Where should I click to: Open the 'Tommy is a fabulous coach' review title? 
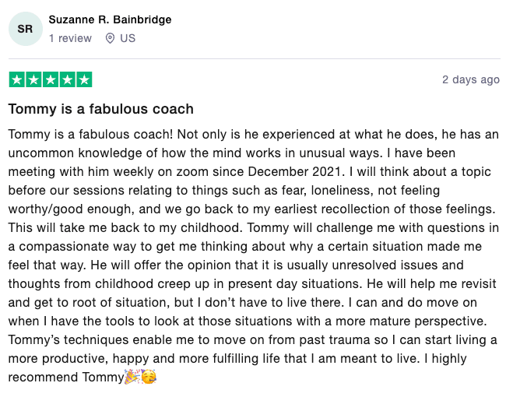100,109
